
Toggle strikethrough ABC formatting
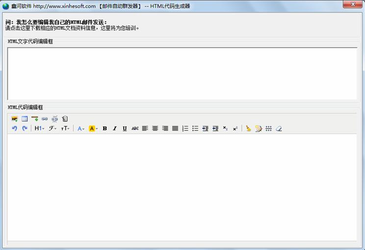pyautogui.click(x=135, y=128)
